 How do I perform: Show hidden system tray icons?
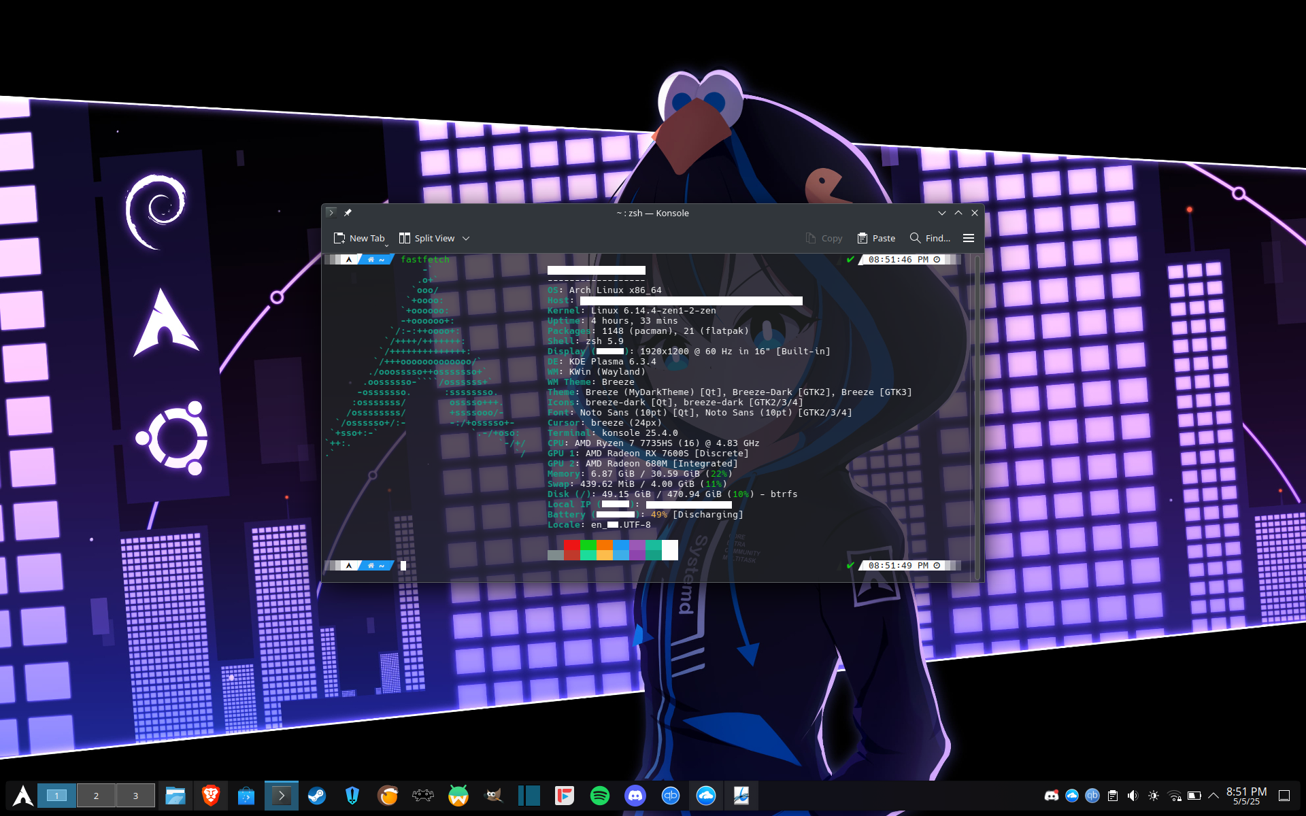[1213, 796]
